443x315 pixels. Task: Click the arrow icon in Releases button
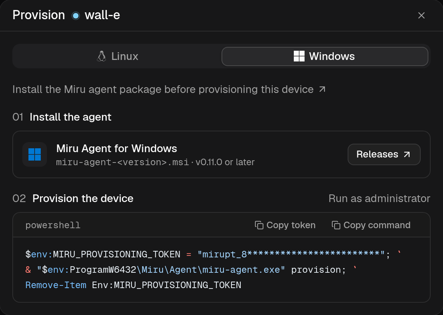point(406,154)
